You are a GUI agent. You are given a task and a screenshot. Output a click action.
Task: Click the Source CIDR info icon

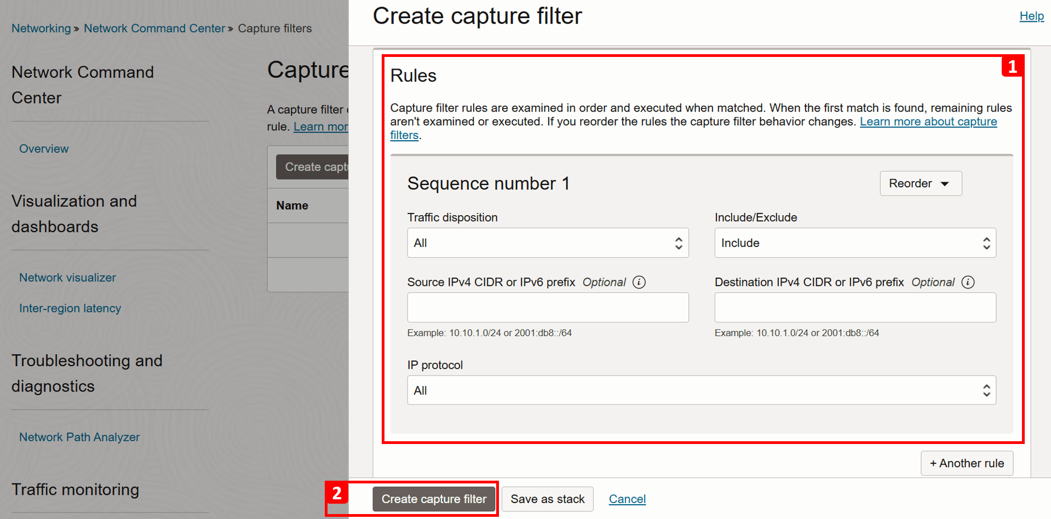click(x=639, y=282)
